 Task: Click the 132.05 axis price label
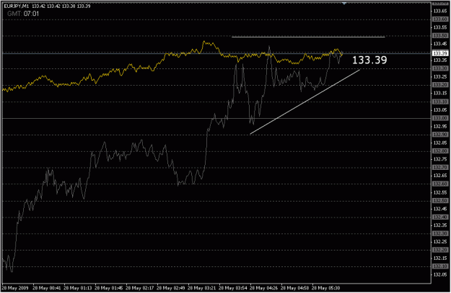click(x=440, y=275)
